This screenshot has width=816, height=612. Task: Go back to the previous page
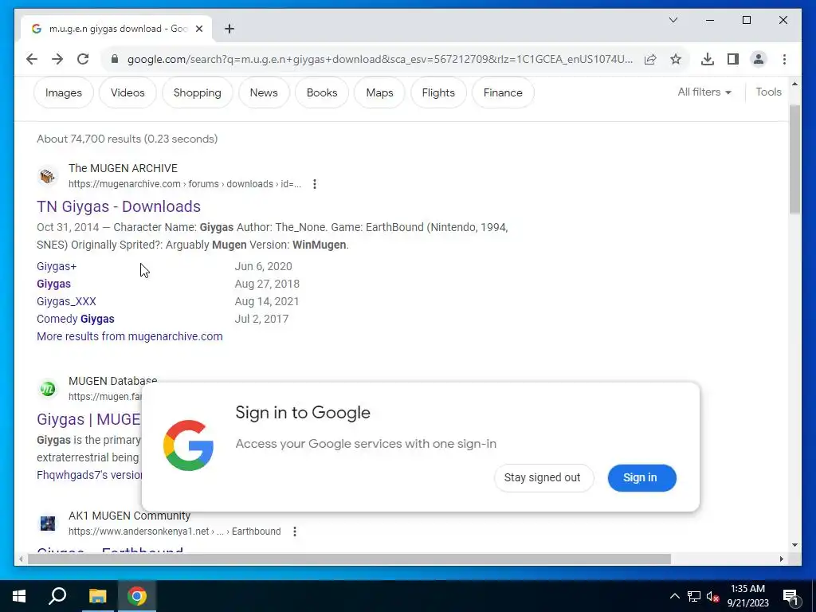[x=32, y=59]
